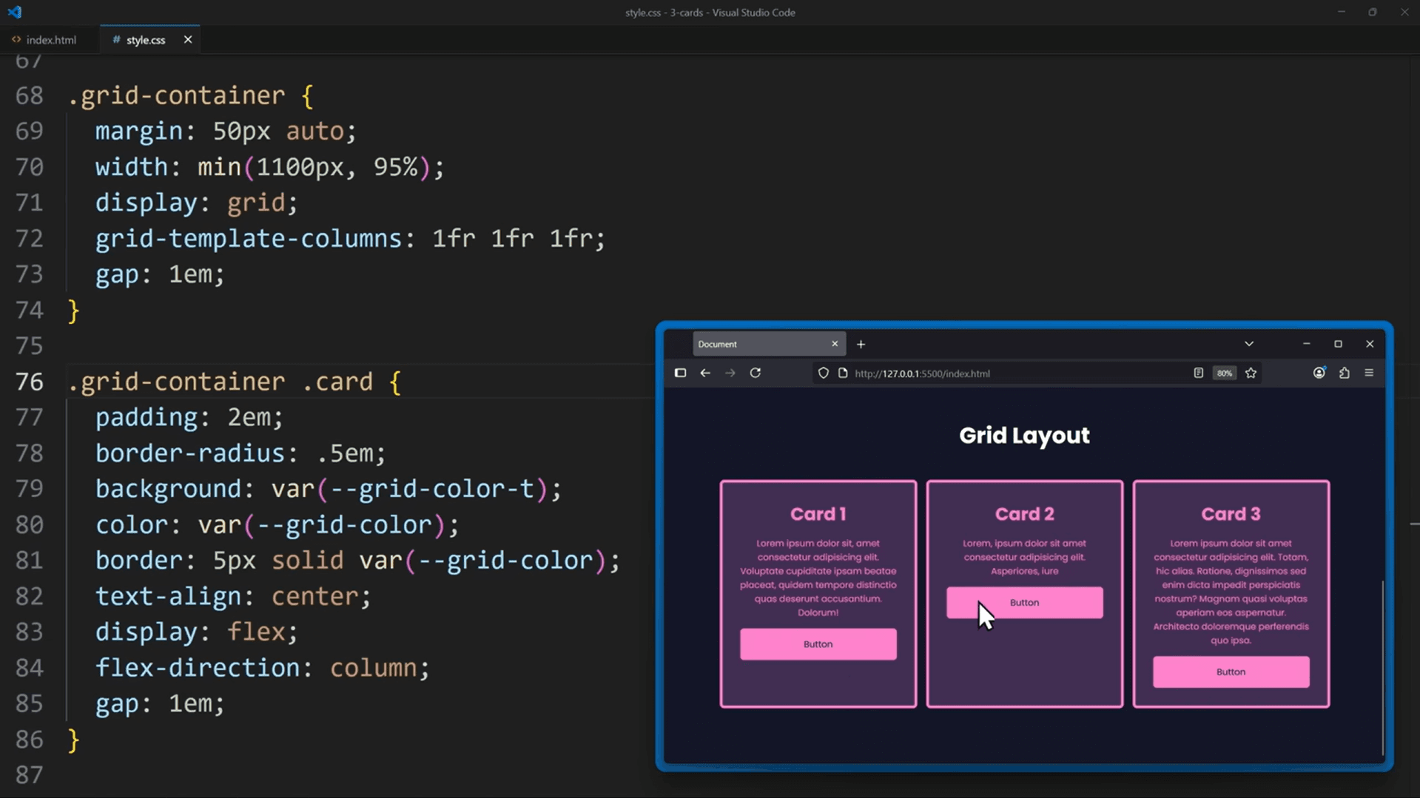Close the style.css editor tab

[x=188, y=40]
